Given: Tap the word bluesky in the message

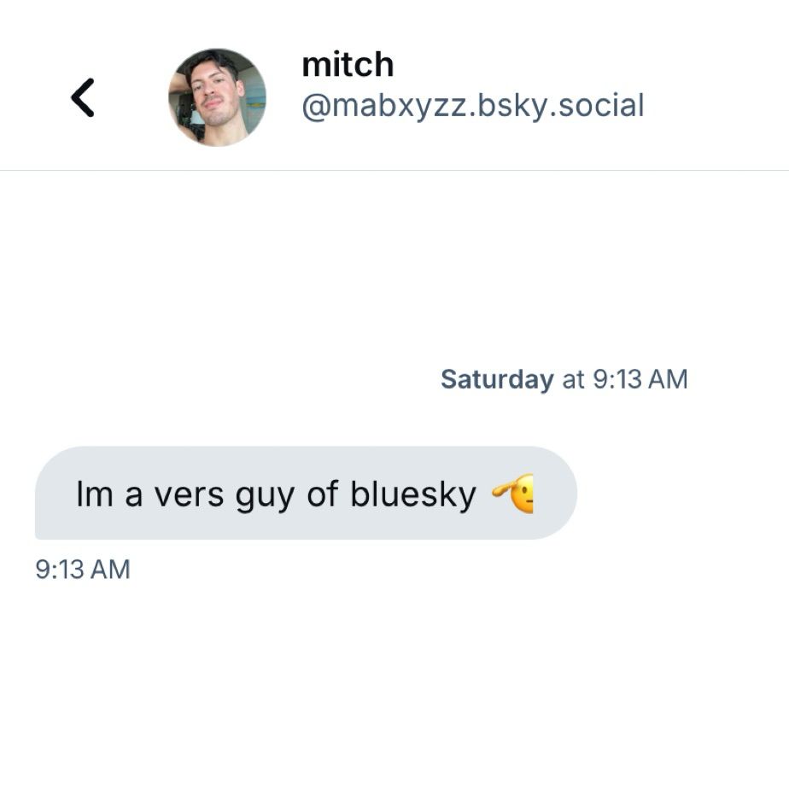Looking at the screenshot, I should tap(413, 494).
